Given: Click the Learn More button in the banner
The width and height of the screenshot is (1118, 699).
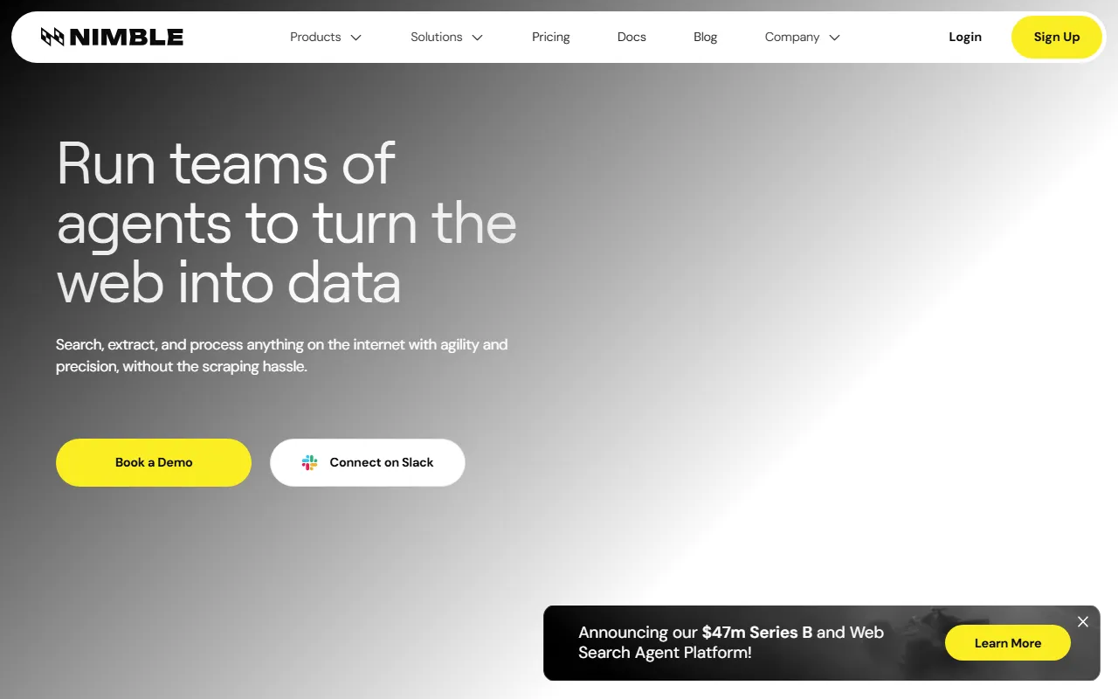Looking at the screenshot, I should click(x=1007, y=642).
